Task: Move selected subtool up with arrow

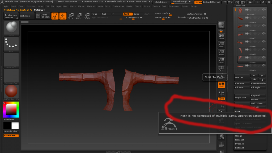Action: click(254, 76)
